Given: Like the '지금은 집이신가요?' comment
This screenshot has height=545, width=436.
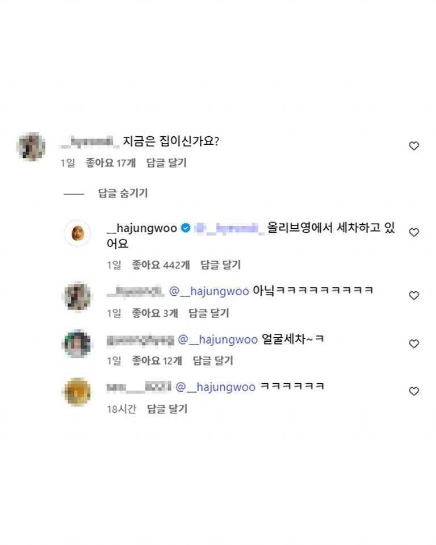Looking at the screenshot, I should coord(414,146).
